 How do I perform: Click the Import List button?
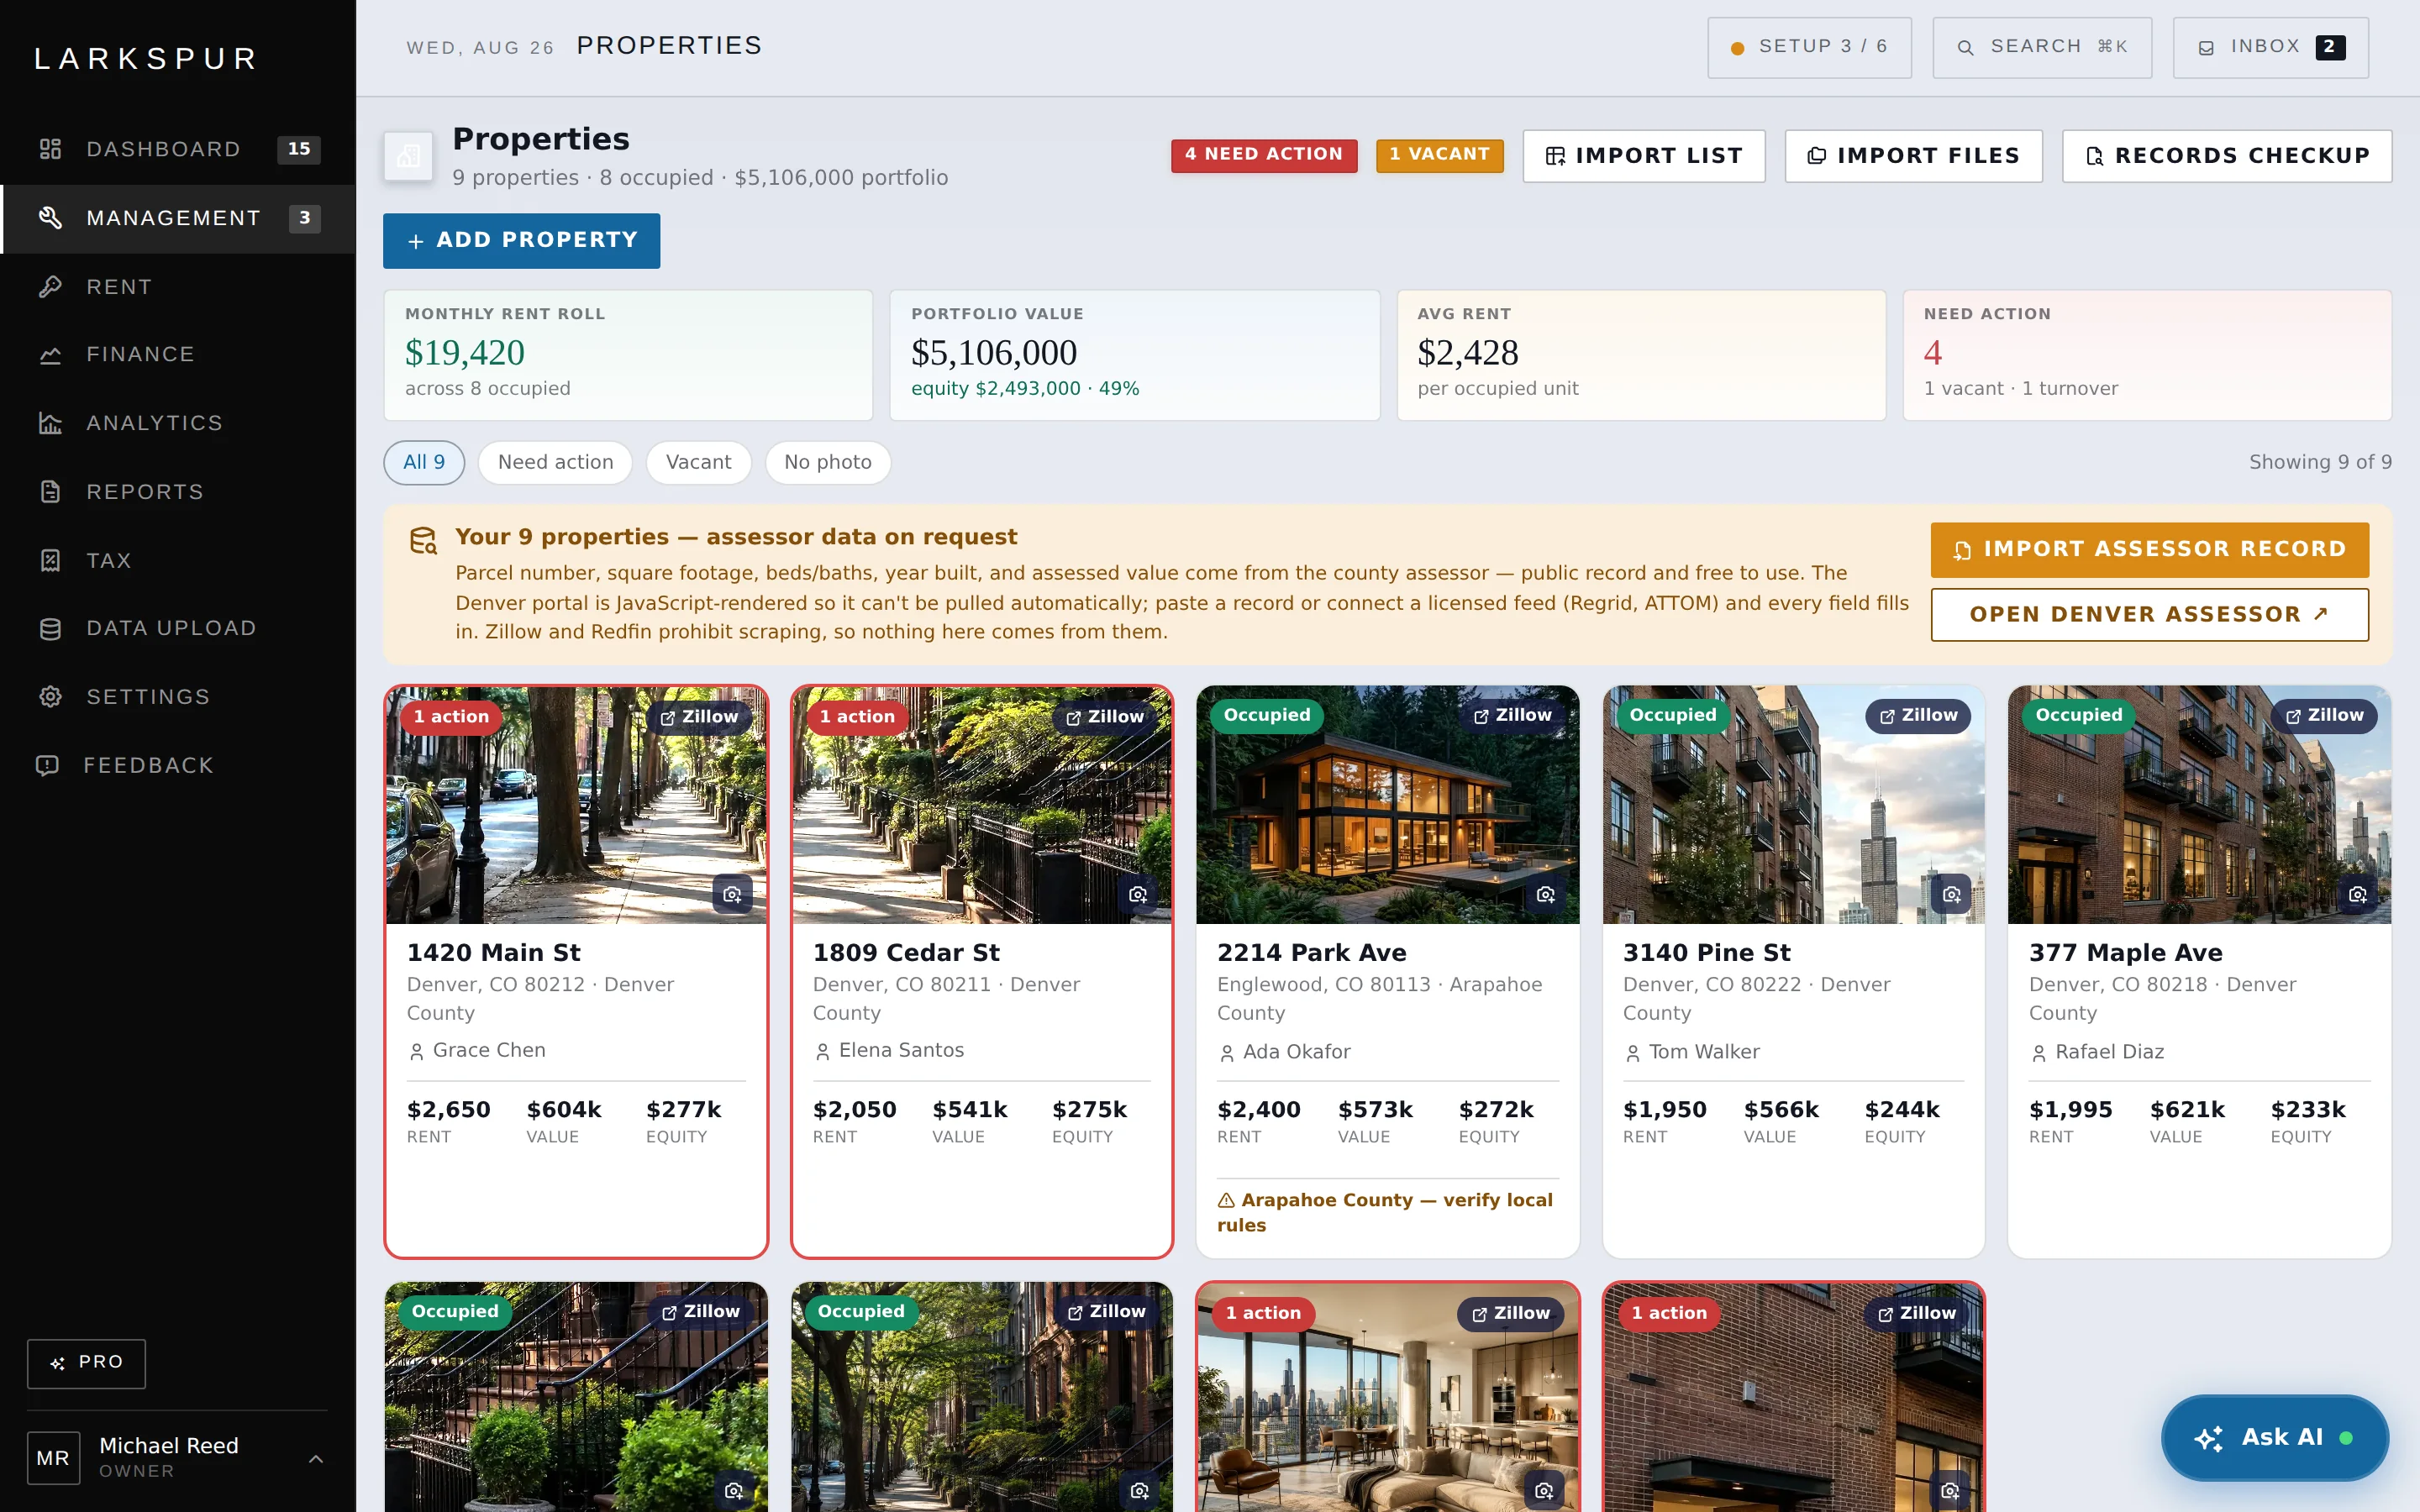tap(1644, 156)
